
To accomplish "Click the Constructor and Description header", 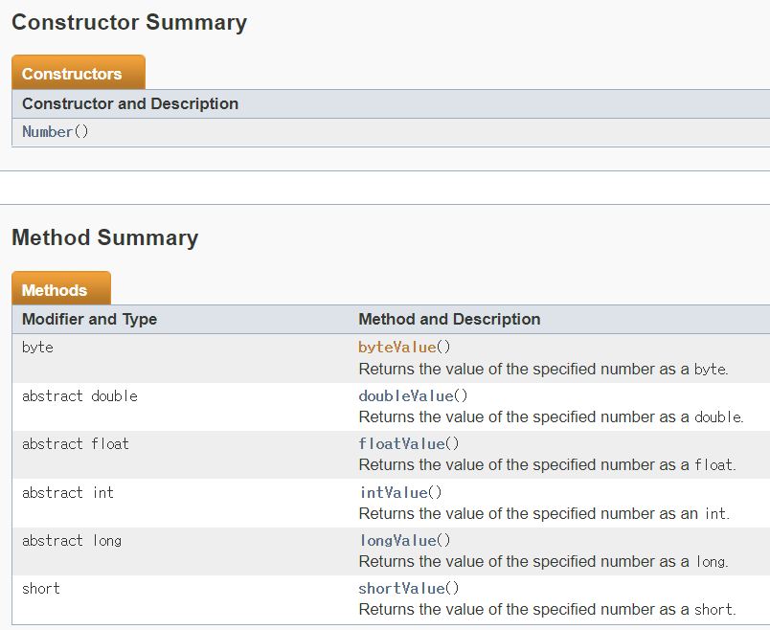I will point(130,103).
